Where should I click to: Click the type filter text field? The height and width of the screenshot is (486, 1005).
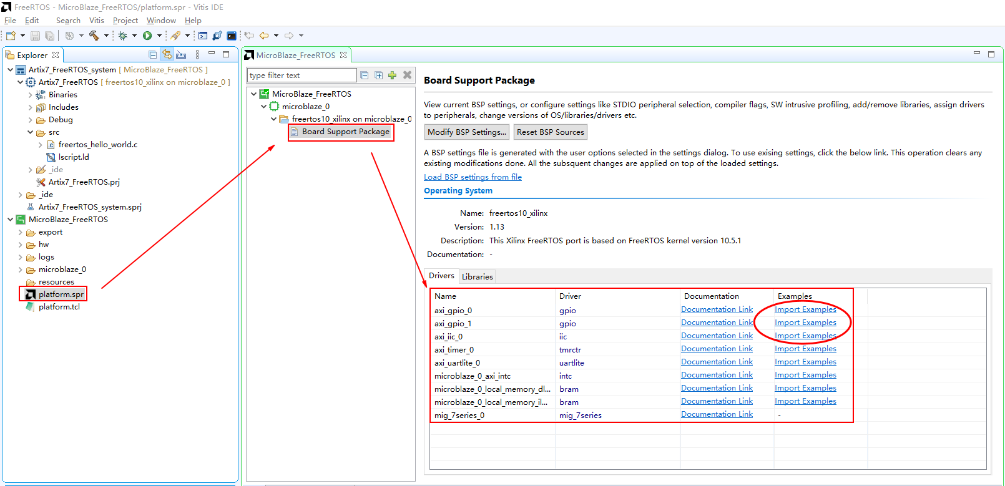(301, 75)
